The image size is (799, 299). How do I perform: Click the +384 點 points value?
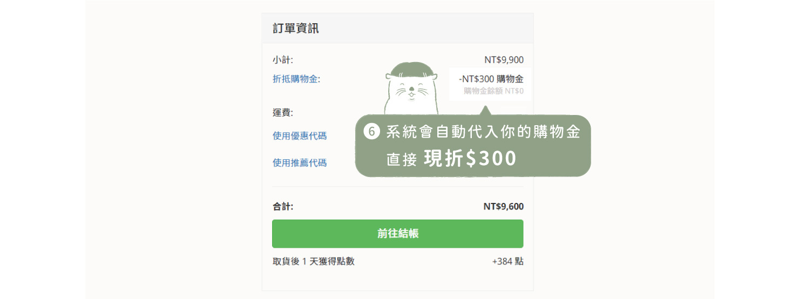point(507,261)
